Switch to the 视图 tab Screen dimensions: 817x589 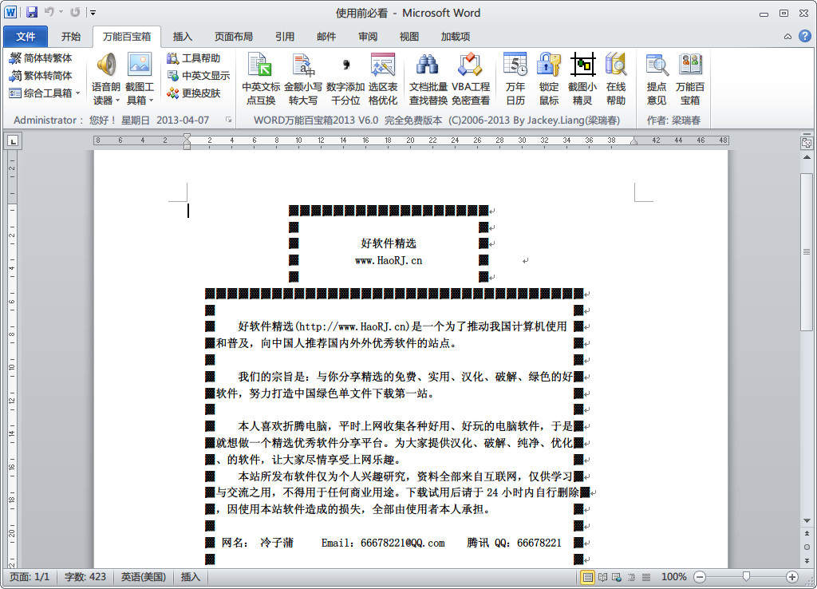(409, 37)
